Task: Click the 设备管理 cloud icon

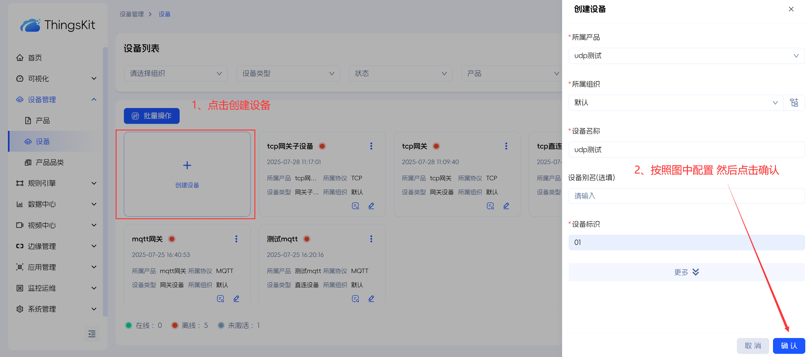Action: (20, 99)
